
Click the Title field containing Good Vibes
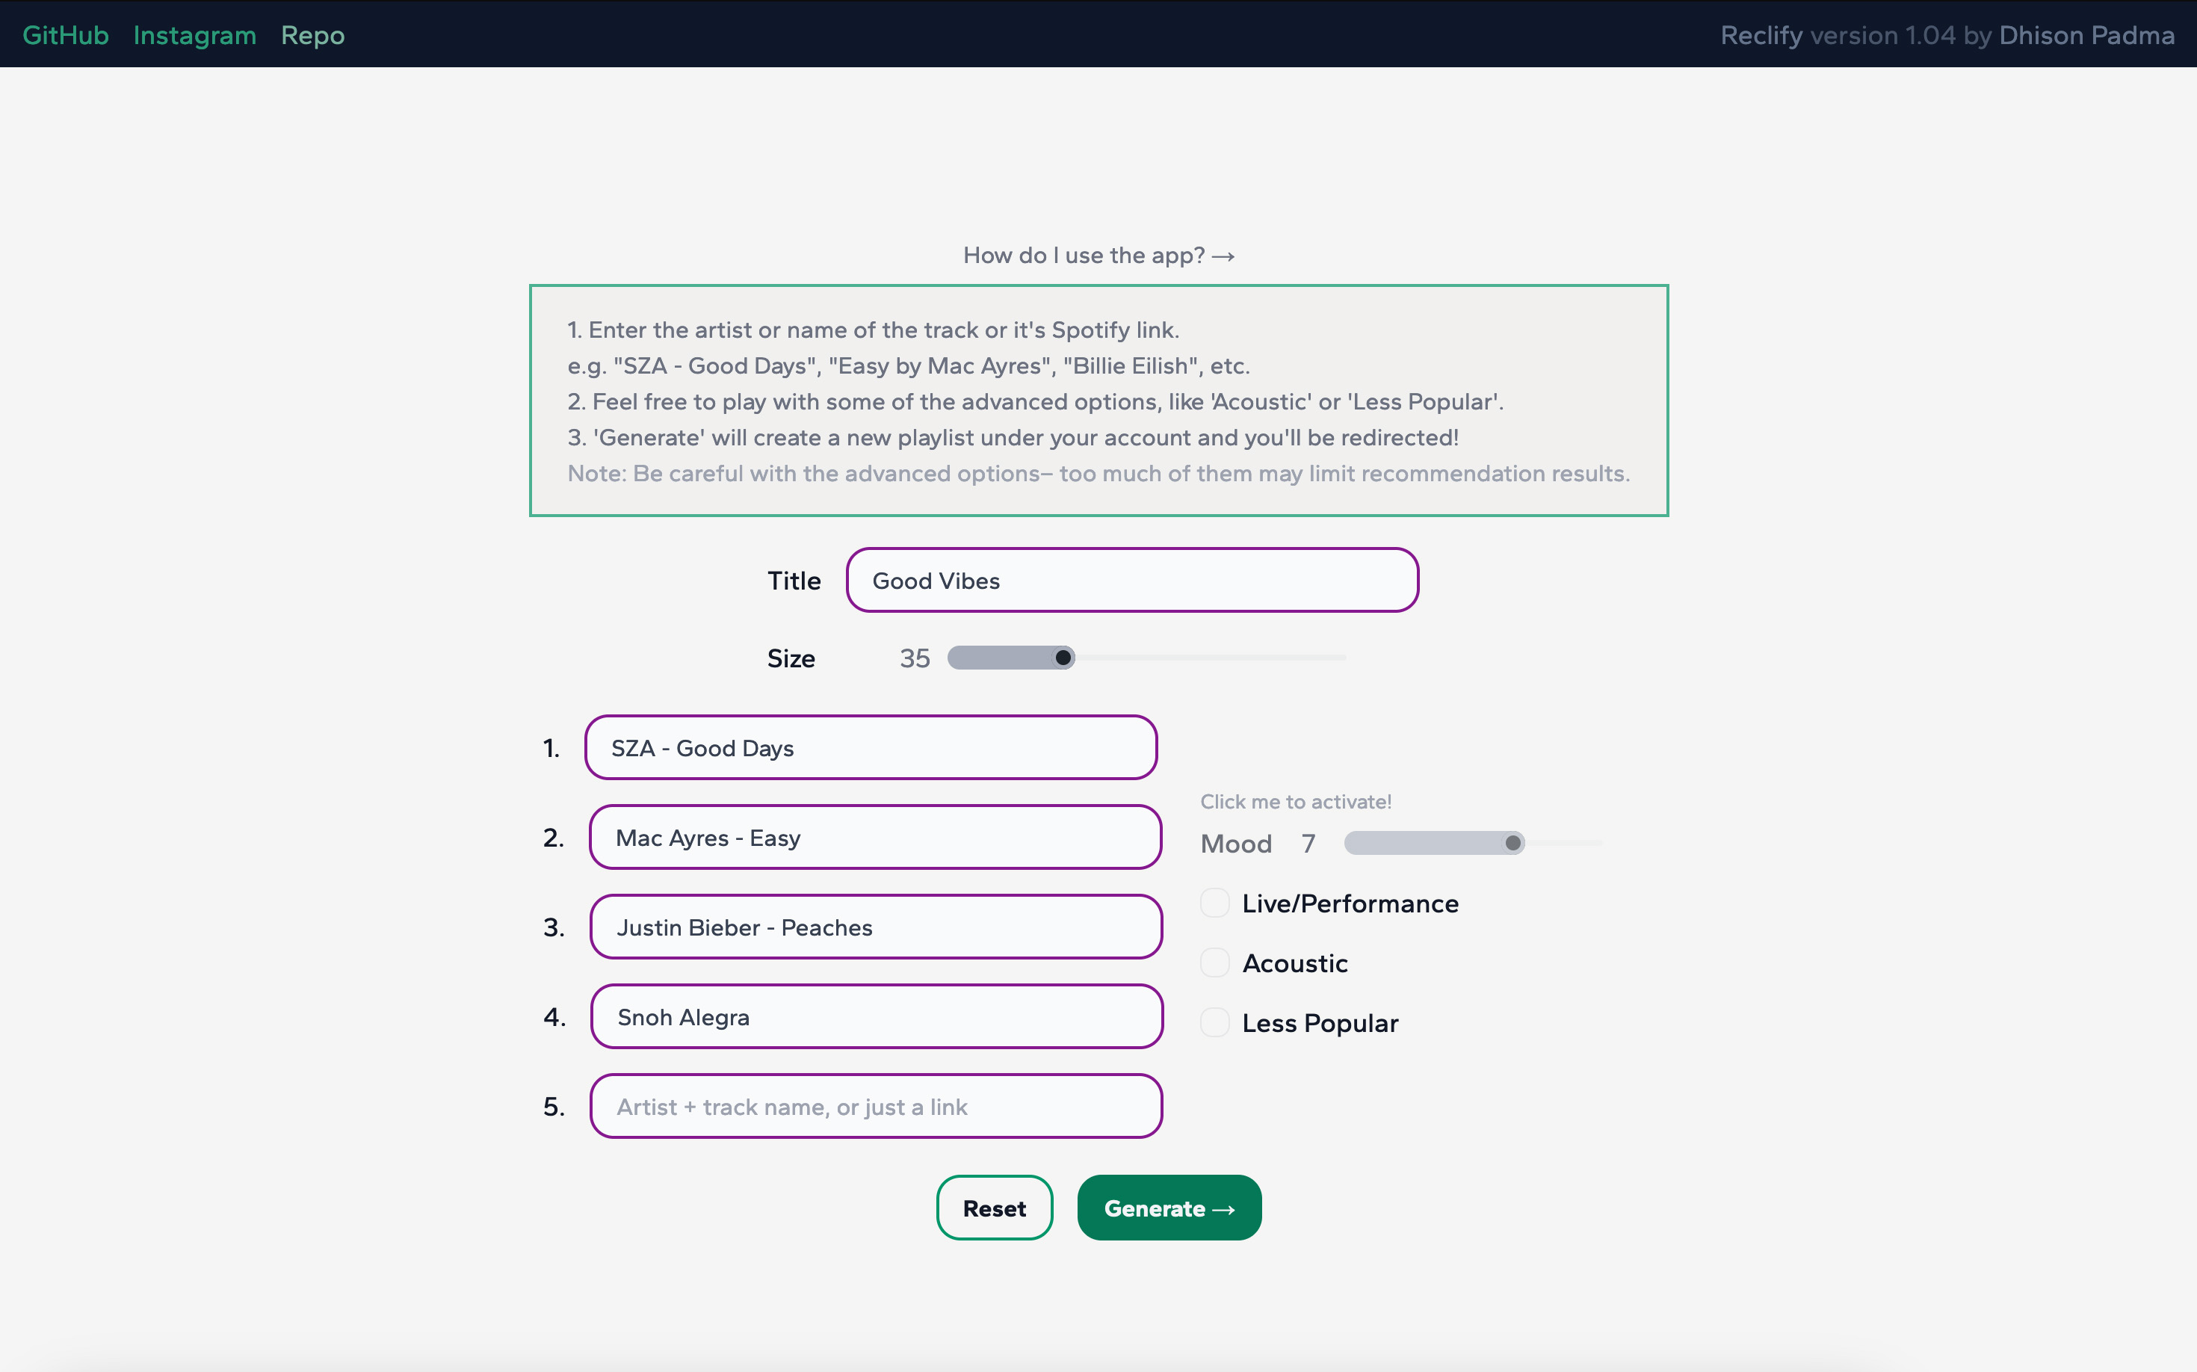click(1131, 581)
